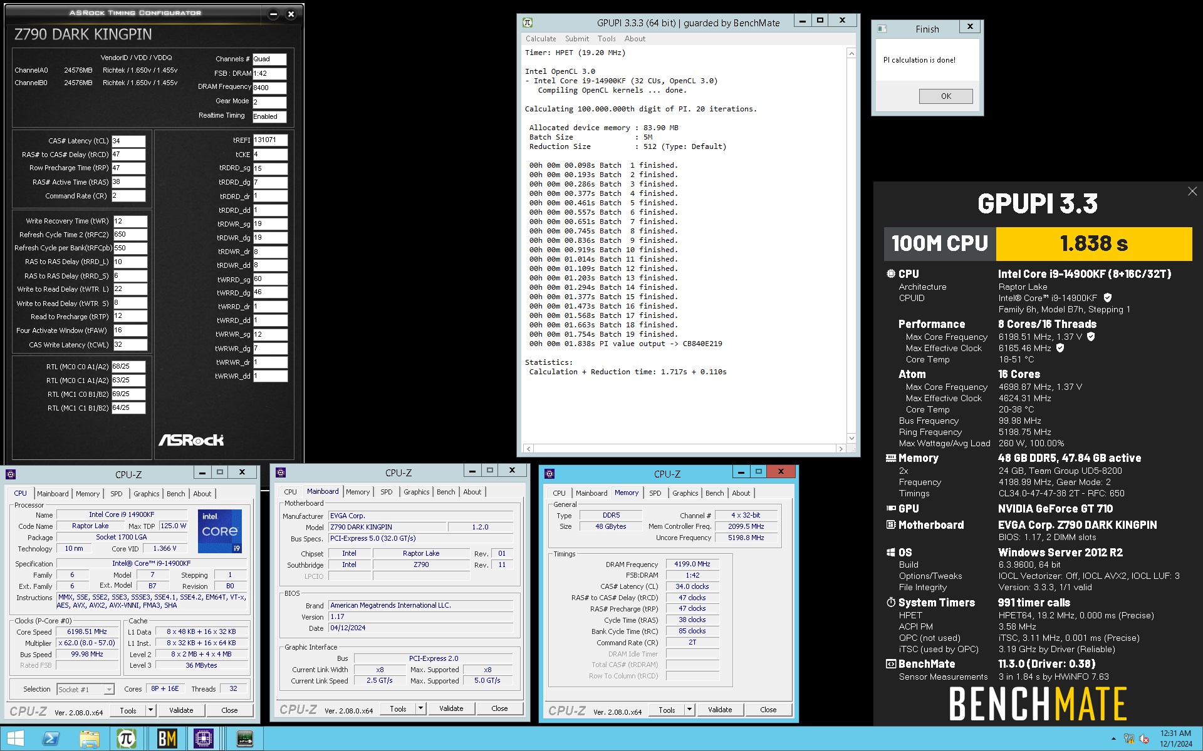
Task: Expand Tools dropdown arrow in middle CPU-Z
Action: tap(420, 709)
